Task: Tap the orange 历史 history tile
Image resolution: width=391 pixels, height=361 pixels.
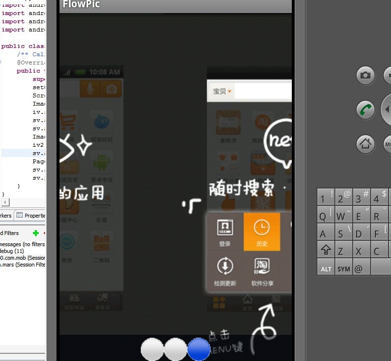Action: point(262,232)
